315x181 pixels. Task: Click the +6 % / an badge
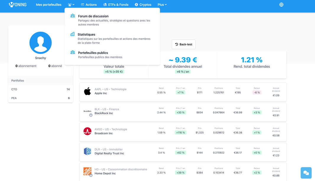click(x=183, y=72)
